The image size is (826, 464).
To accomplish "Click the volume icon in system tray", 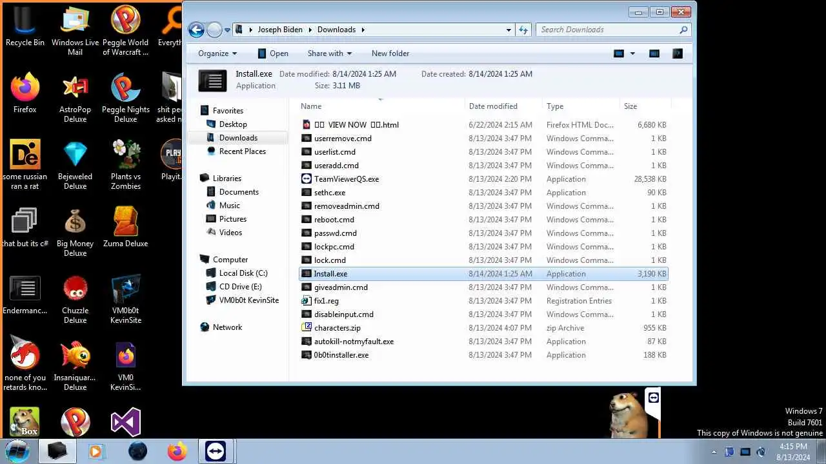I will tap(761, 452).
